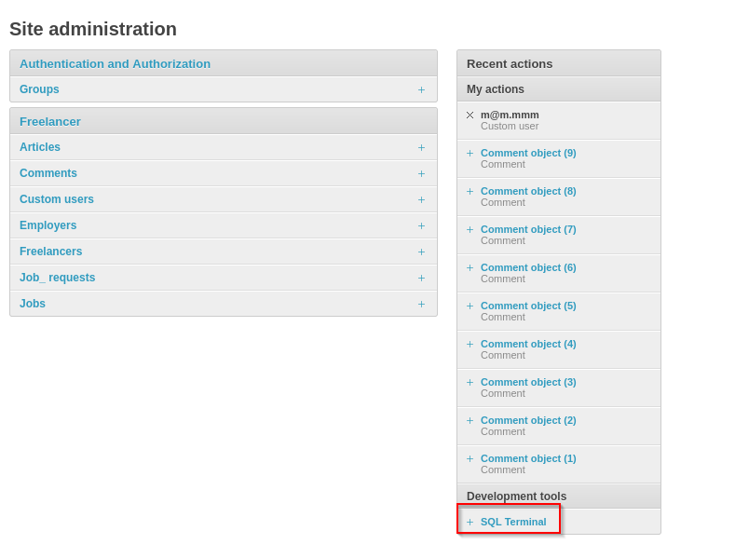This screenshot has height=558, width=735.
Task: Add a new Custom user via plus icon
Action: point(421,200)
